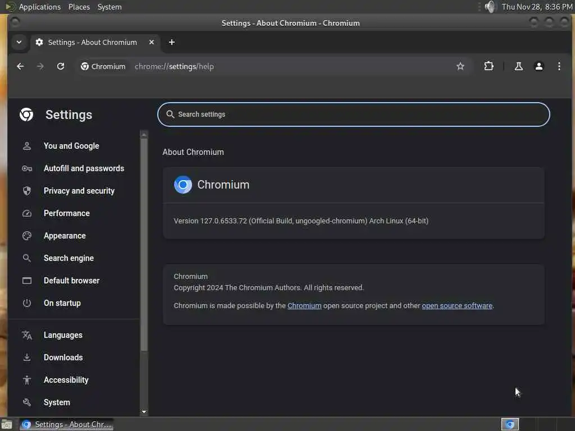575x431 pixels.
Task: Open Default browser settings
Action: (71, 281)
